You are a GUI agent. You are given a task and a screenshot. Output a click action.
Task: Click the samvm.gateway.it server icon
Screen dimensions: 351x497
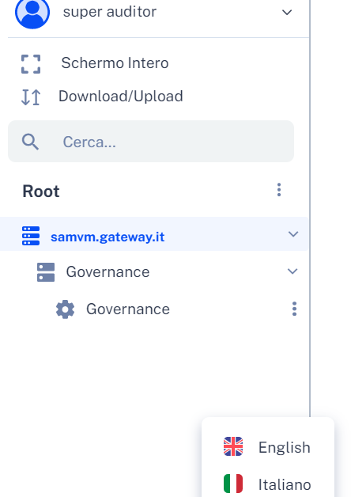[31, 236]
